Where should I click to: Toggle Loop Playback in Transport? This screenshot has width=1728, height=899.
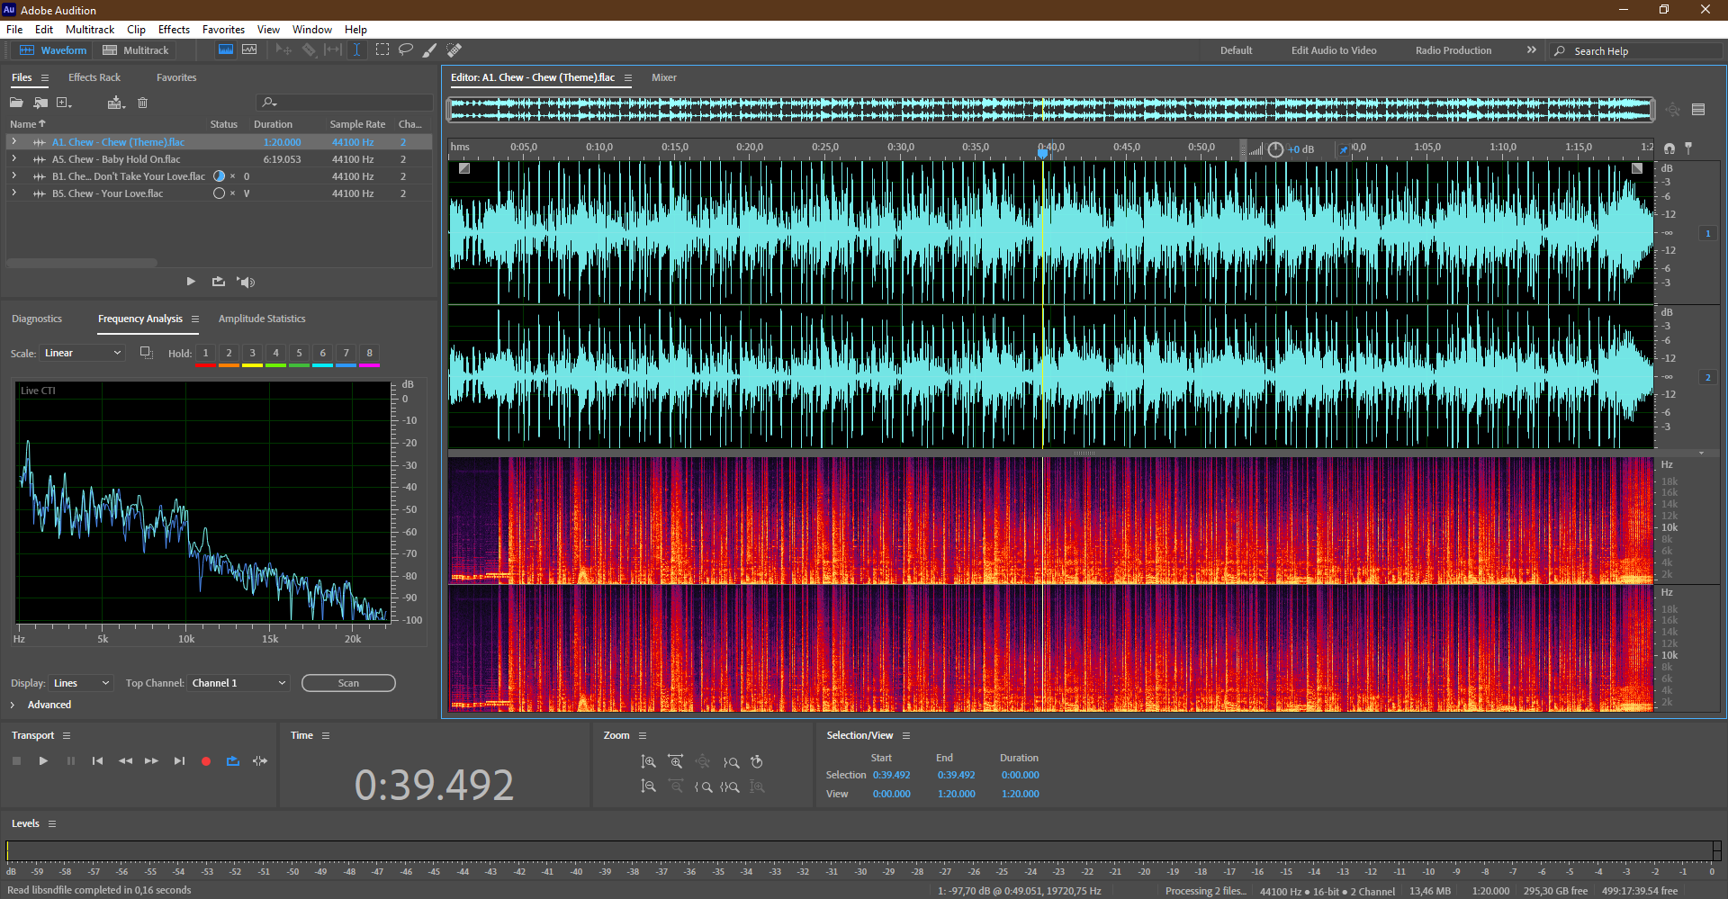coord(232,761)
